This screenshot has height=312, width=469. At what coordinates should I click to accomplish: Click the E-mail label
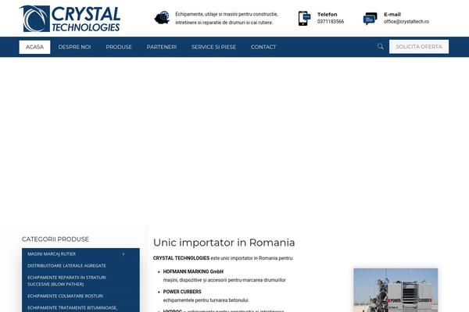coord(392,14)
